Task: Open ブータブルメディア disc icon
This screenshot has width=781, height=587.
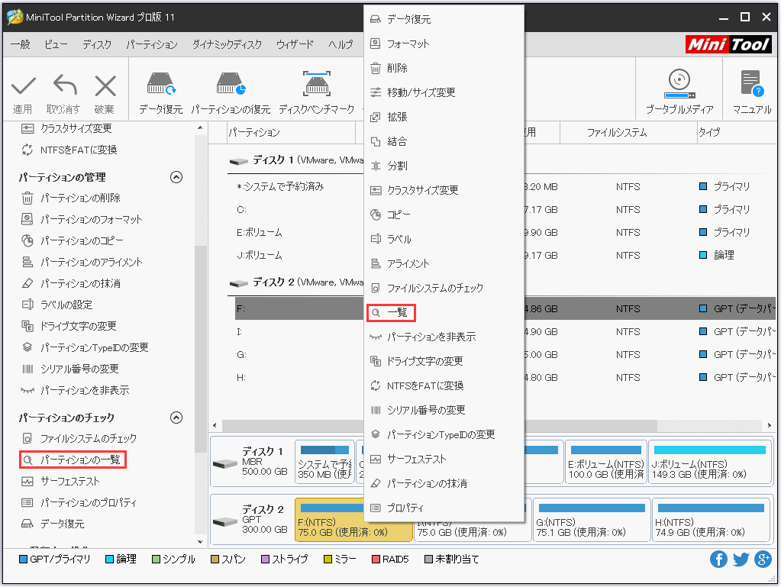Action: tap(679, 83)
